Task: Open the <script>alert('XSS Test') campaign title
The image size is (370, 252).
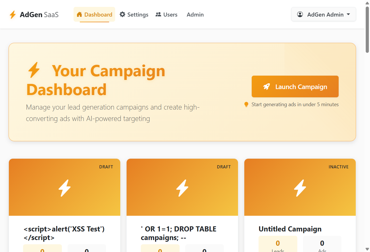Action: click(64, 233)
